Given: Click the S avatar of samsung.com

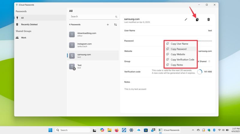Looking at the screenshot, I should point(72,56).
